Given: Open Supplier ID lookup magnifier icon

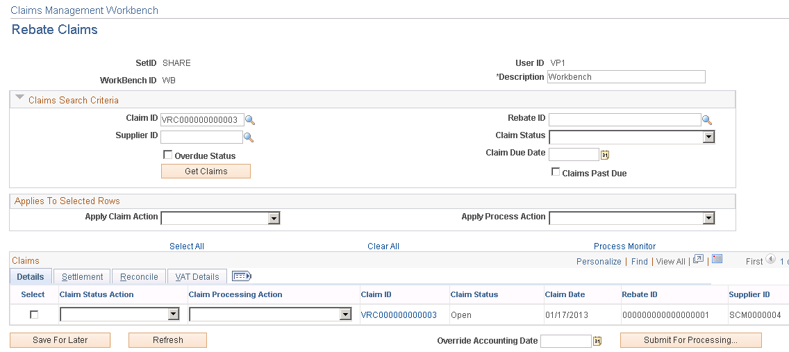Looking at the screenshot, I should click(249, 137).
